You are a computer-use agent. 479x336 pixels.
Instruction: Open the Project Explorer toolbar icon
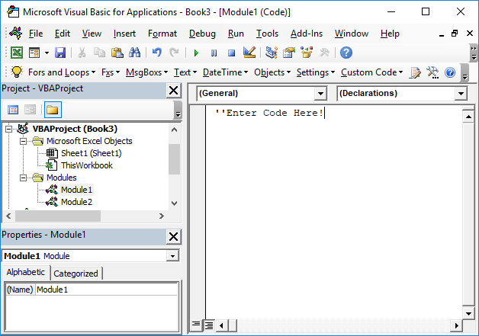[271, 53]
